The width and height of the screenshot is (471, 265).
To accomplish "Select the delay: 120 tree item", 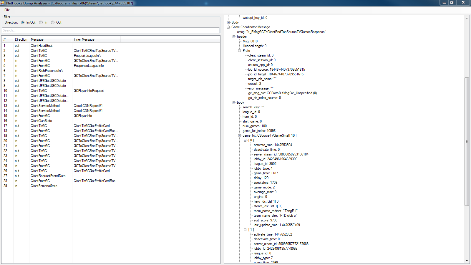I will click(261, 178).
